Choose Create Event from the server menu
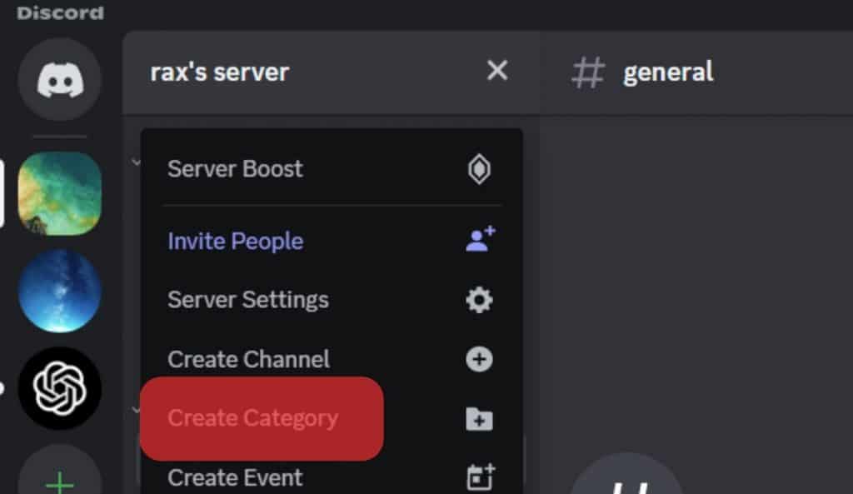 (236, 477)
